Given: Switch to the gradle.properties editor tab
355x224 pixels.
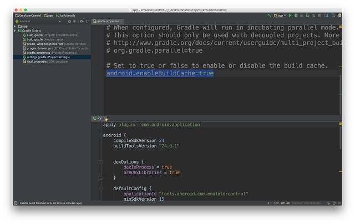Looking at the screenshot, I should pos(106,21).
